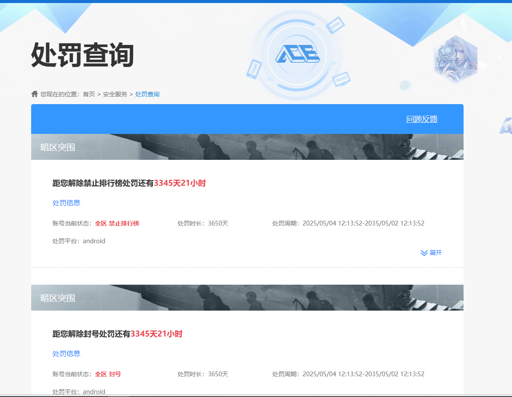512x397 pixels.
Task: Click 处罚信息 under the 封号 notice
Action: [66, 353]
